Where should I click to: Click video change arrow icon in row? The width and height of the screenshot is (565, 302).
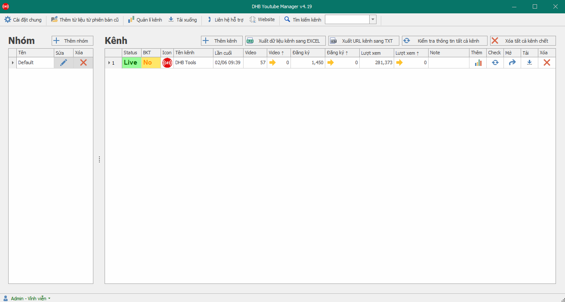[x=272, y=62]
